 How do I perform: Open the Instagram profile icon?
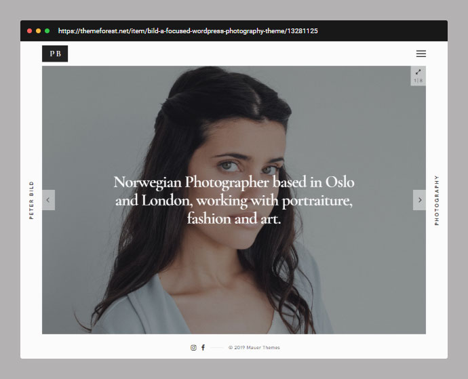pos(193,347)
